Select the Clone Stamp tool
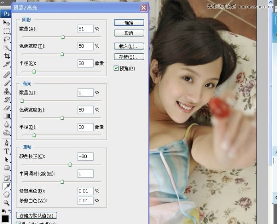The height and width of the screenshot is (224, 277). pos(6,91)
